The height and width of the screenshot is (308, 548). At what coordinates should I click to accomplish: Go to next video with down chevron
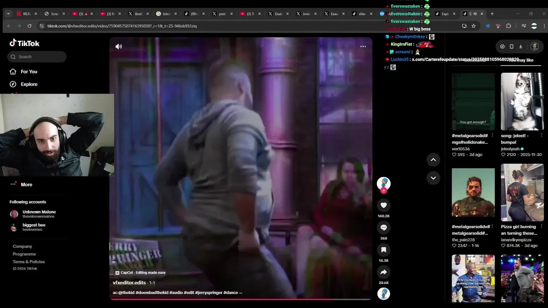point(433,178)
